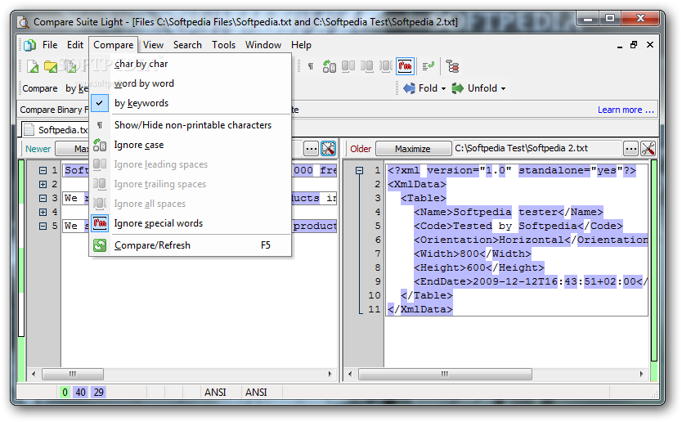Screen dimensions: 682x422
Task: Collapse line 3 in the Newer pane
Action: click(x=43, y=199)
